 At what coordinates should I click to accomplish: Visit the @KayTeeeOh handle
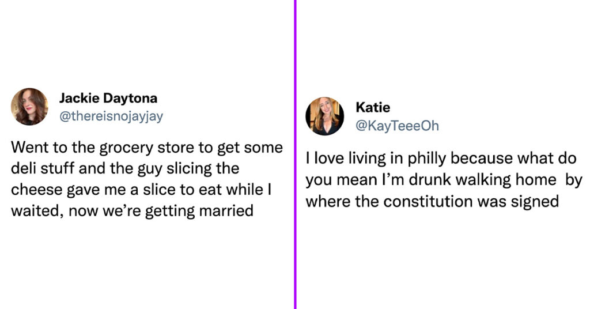(x=398, y=126)
